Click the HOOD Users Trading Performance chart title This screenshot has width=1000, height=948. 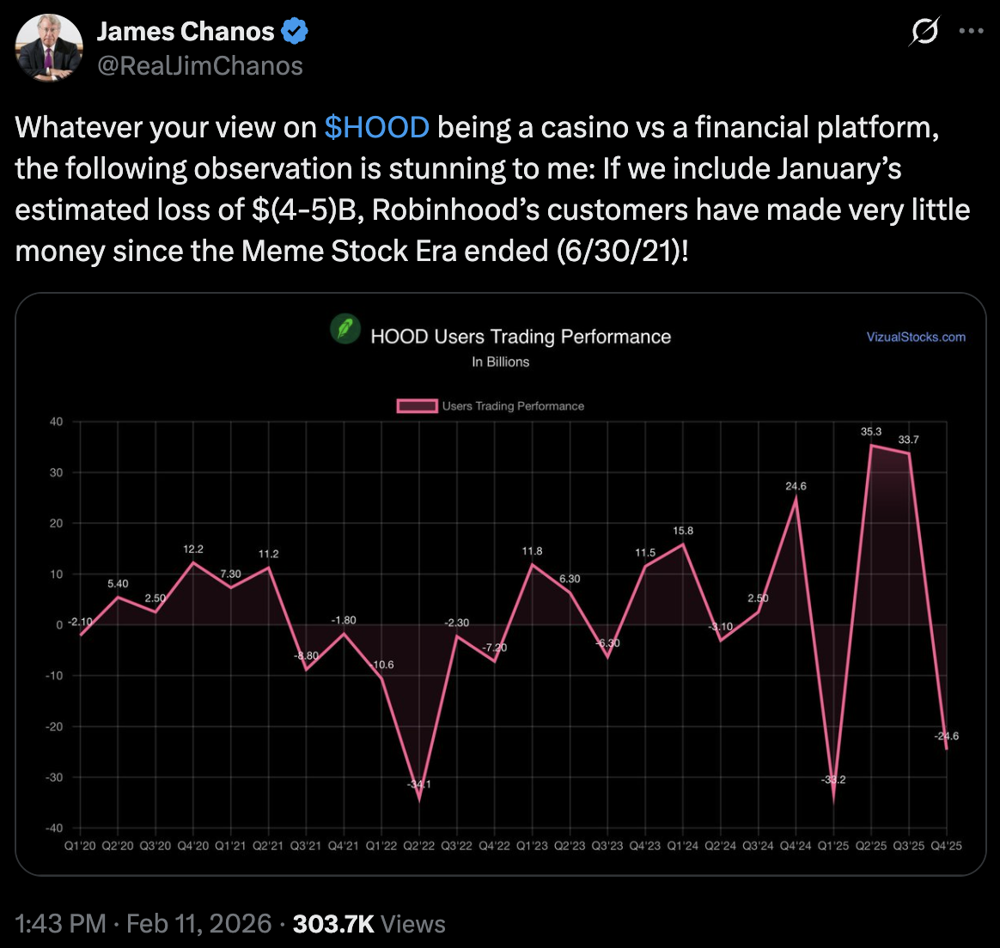pos(521,337)
